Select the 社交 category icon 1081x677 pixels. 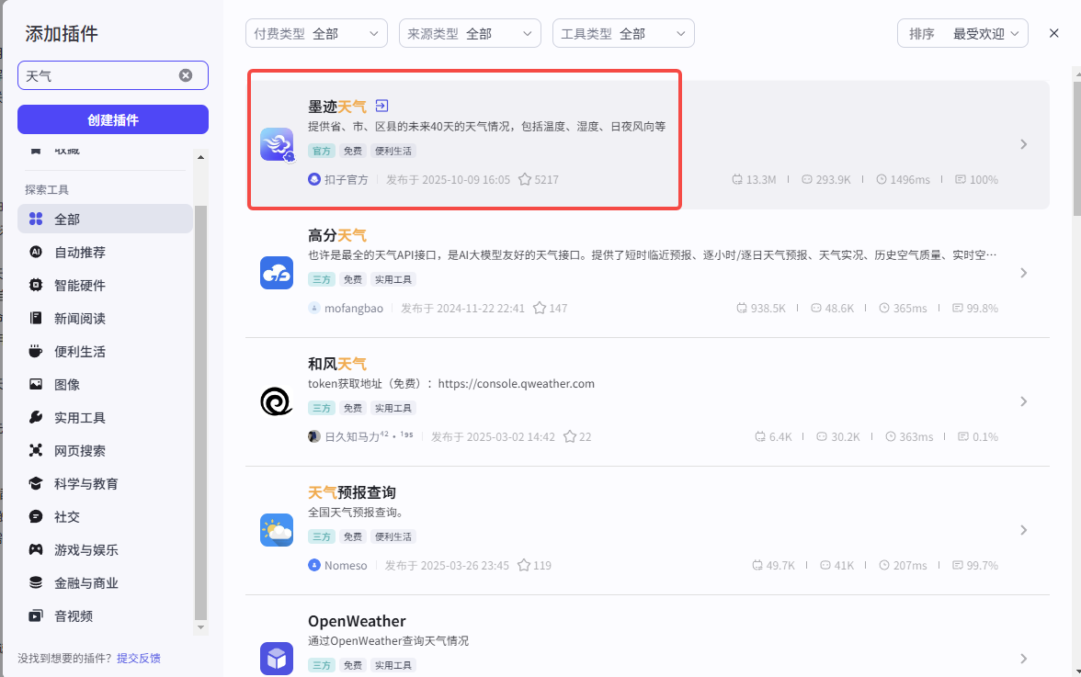pyautogui.click(x=38, y=516)
